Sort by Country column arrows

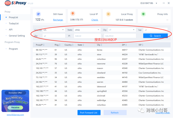coord(73,45)
